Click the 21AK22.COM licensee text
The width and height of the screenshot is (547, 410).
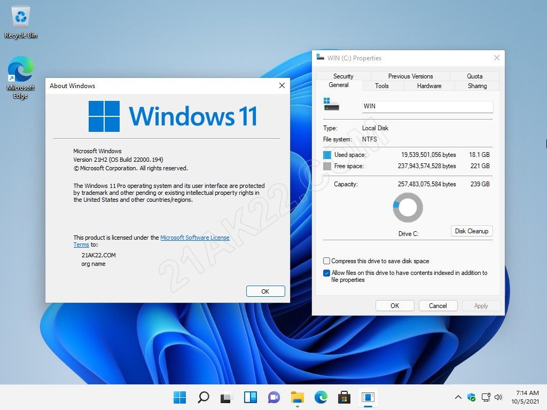pos(99,255)
